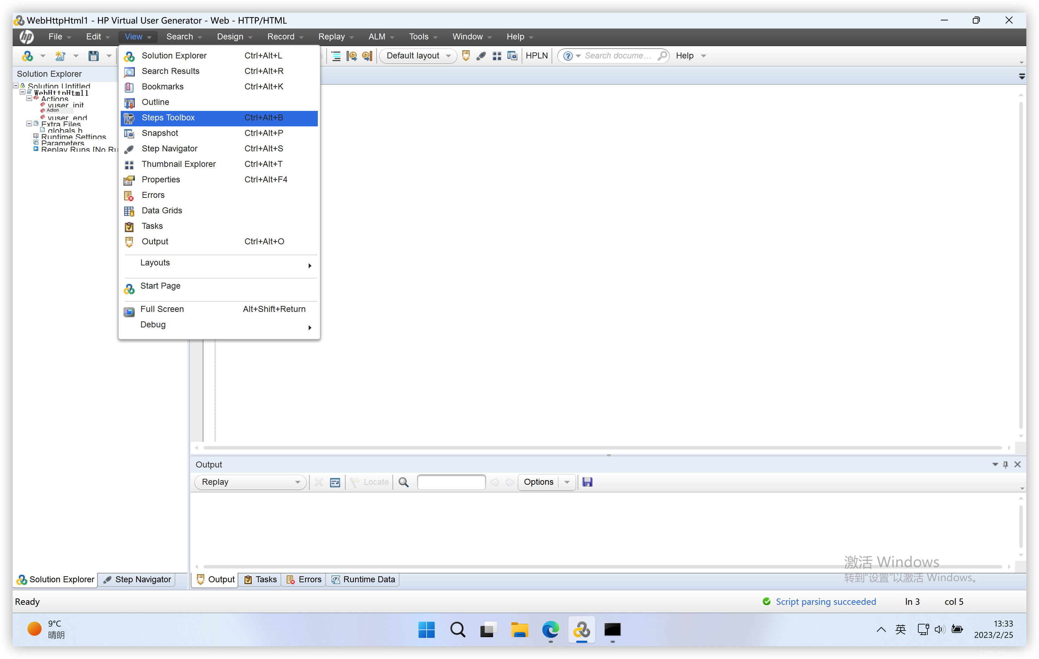The width and height of the screenshot is (1039, 659).
Task: Click the Step Navigator icon
Action: click(x=108, y=579)
